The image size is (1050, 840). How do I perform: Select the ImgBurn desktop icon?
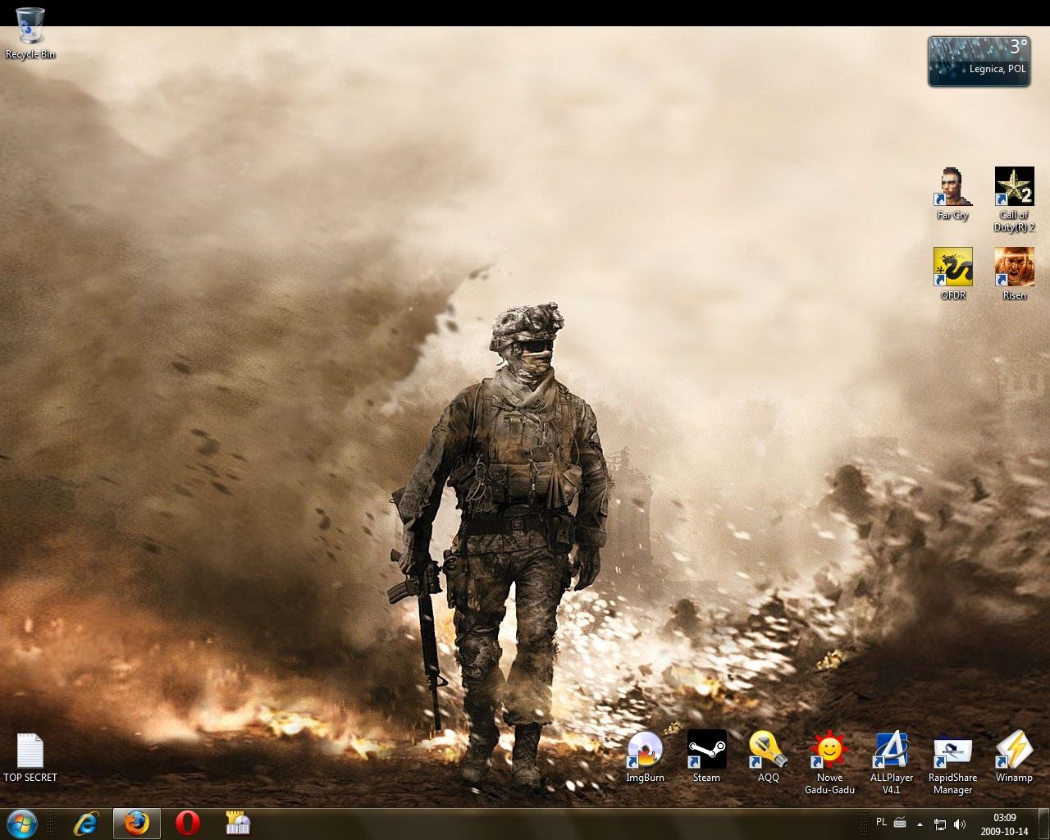[x=645, y=756]
